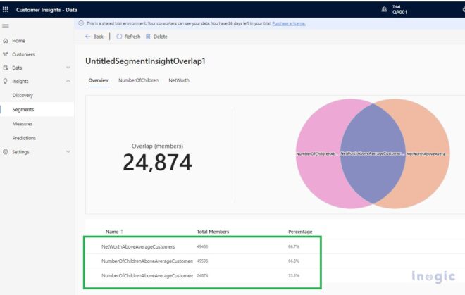This screenshot has height=295, width=465.
Task: Open the app launcher waffle icon
Action: tap(6, 9)
